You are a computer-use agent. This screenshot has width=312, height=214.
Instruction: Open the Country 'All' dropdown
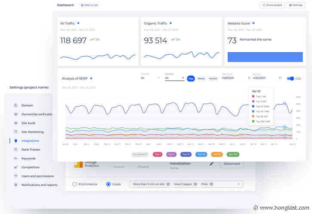coord(175,78)
